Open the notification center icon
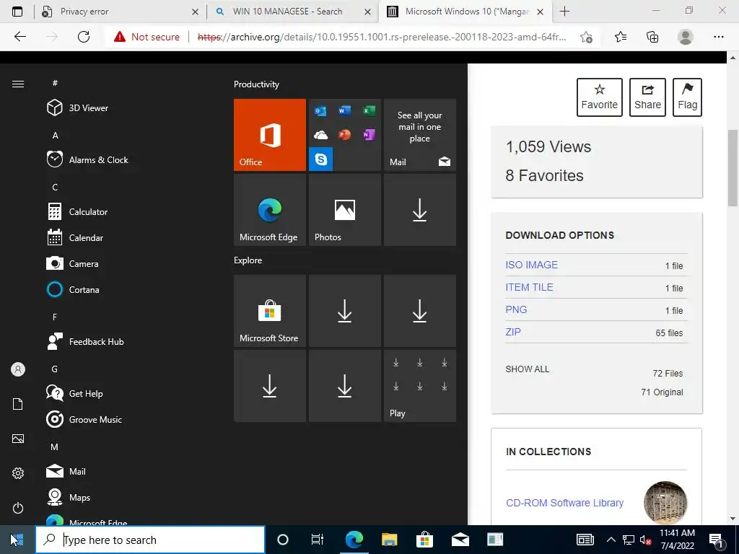Viewport: 739px width, 554px height. coord(717,540)
